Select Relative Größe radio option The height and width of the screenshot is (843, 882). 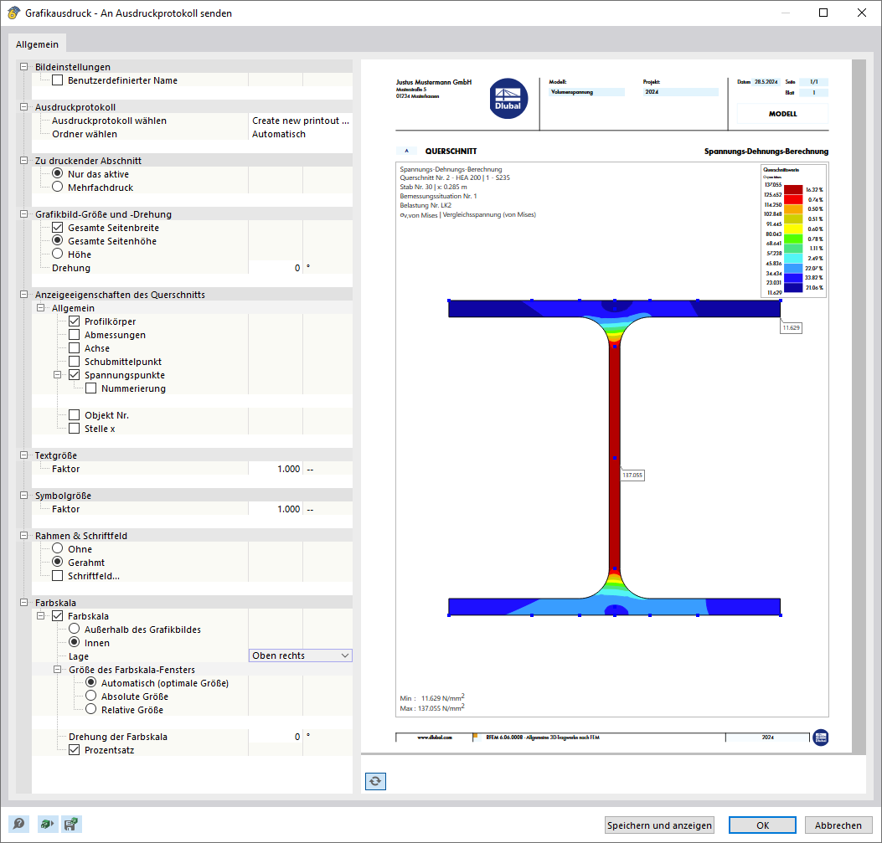pyautogui.click(x=91, y=709)
